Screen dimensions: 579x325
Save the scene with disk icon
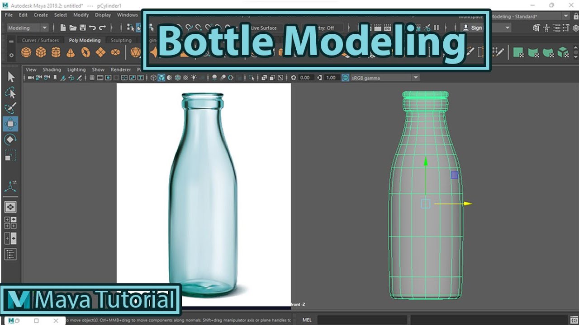pos(82,28)
